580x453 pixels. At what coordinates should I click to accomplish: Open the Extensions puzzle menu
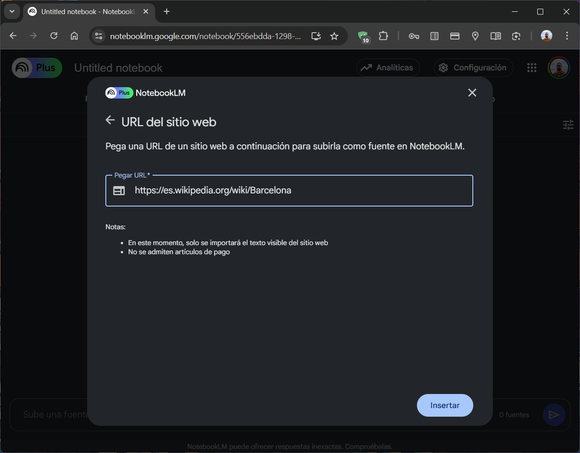383,36
